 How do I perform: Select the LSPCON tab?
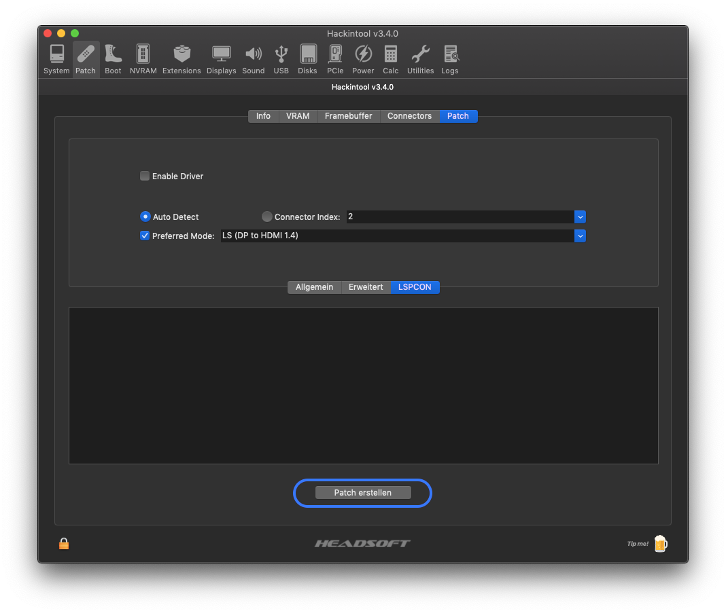pos(415,287)
